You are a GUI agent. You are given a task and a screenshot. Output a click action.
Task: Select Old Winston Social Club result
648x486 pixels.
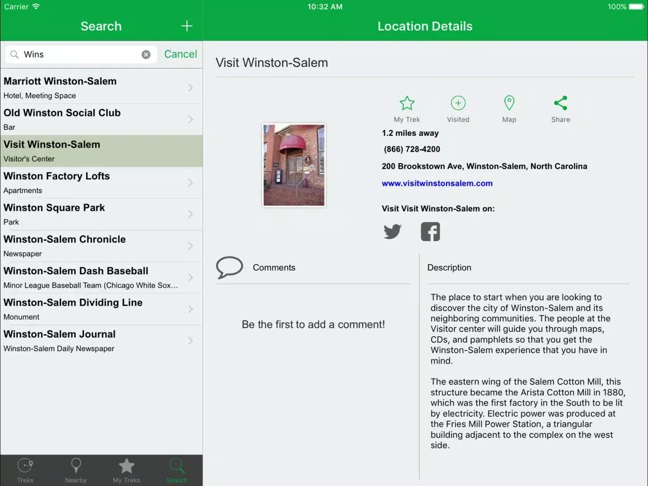pos(102,119)
